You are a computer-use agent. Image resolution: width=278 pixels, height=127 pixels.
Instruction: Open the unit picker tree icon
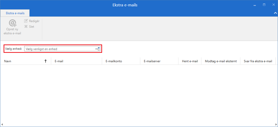[98, 49]
